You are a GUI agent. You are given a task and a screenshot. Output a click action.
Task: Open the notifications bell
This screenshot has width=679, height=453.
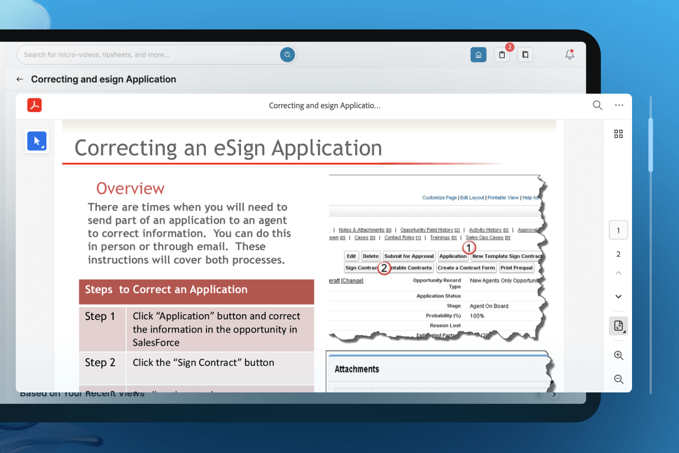[570, 54]
